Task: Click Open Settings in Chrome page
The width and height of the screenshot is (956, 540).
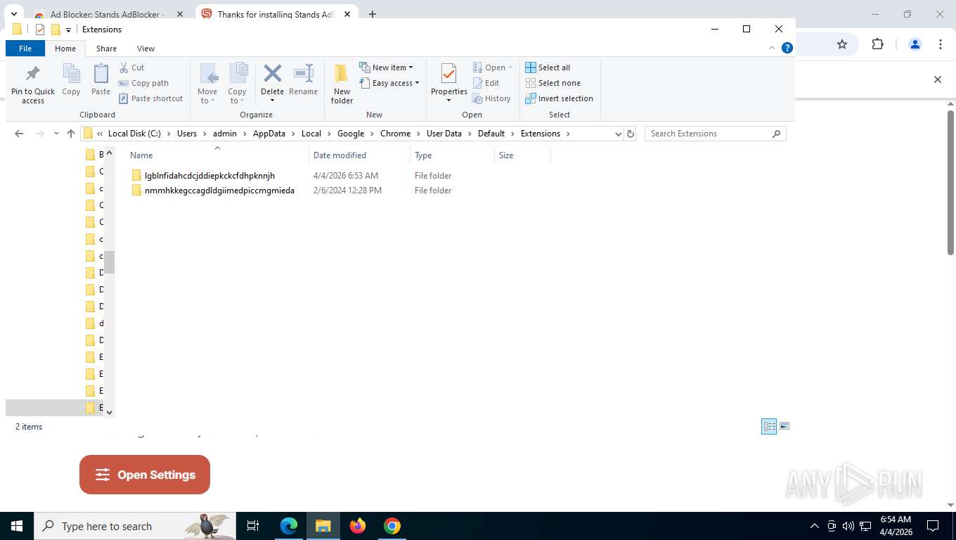Action: [x=145, y=475]
